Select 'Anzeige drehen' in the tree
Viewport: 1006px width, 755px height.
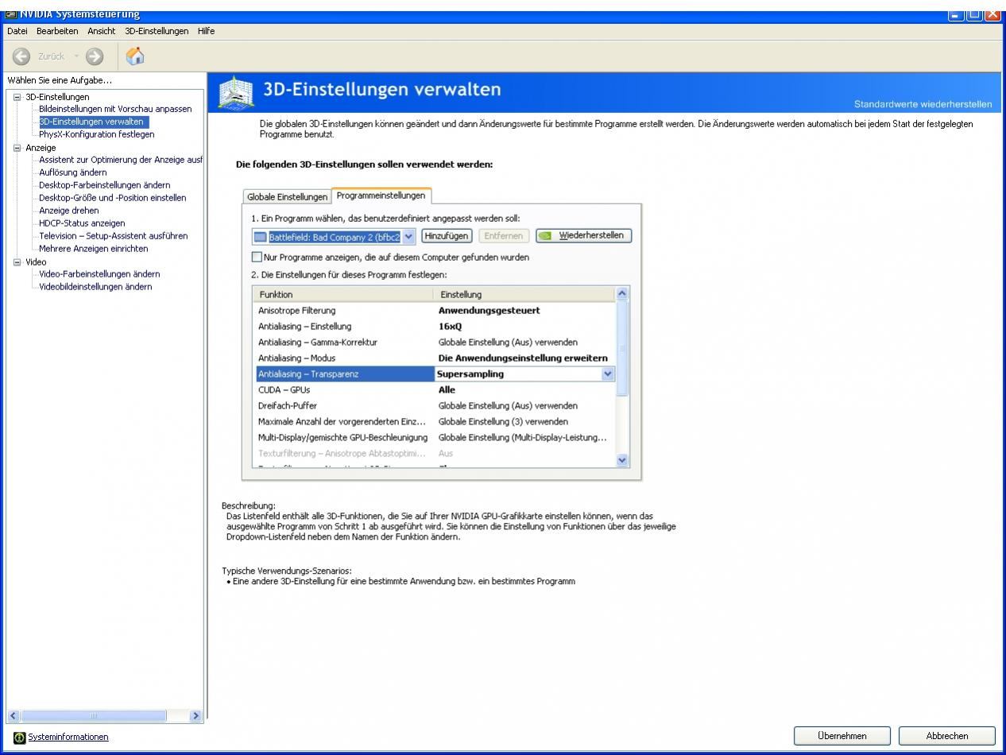pyautogui.click(x=69, y=211)
